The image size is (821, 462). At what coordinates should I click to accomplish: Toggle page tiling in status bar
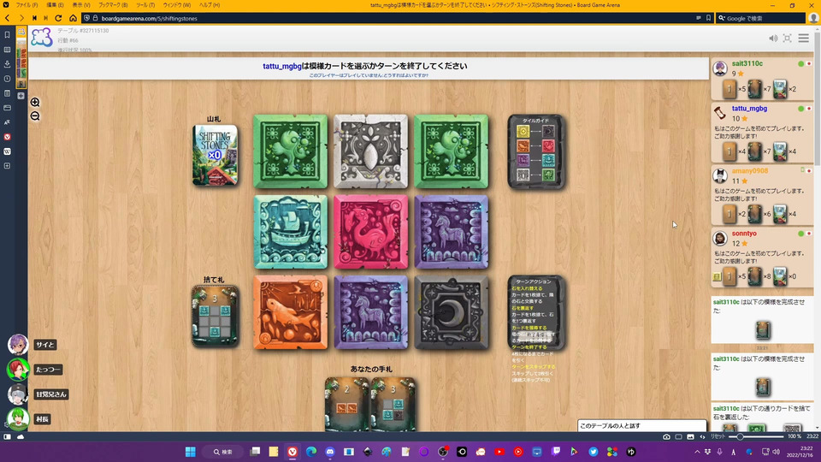coord(678,436)
